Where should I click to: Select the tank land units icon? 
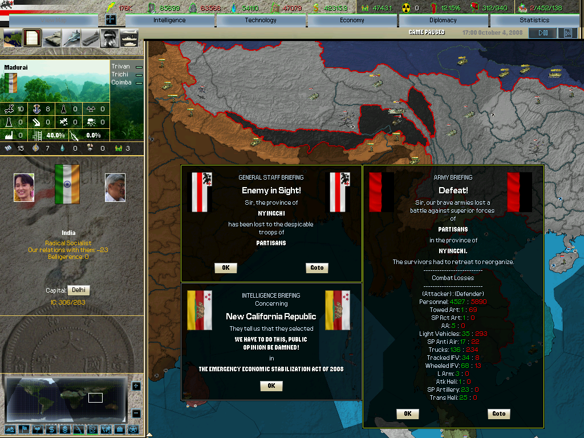[52, 38]
